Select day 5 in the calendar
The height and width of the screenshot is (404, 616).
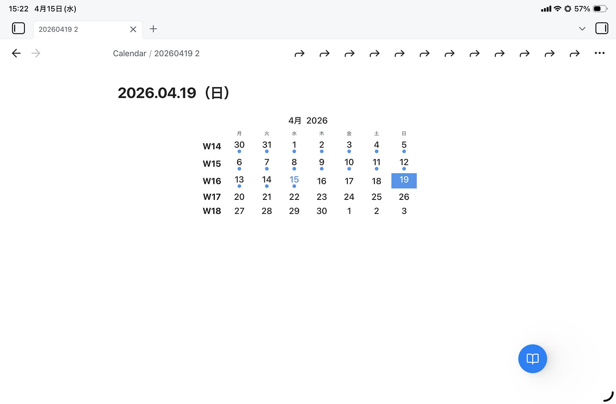[404, 146]
